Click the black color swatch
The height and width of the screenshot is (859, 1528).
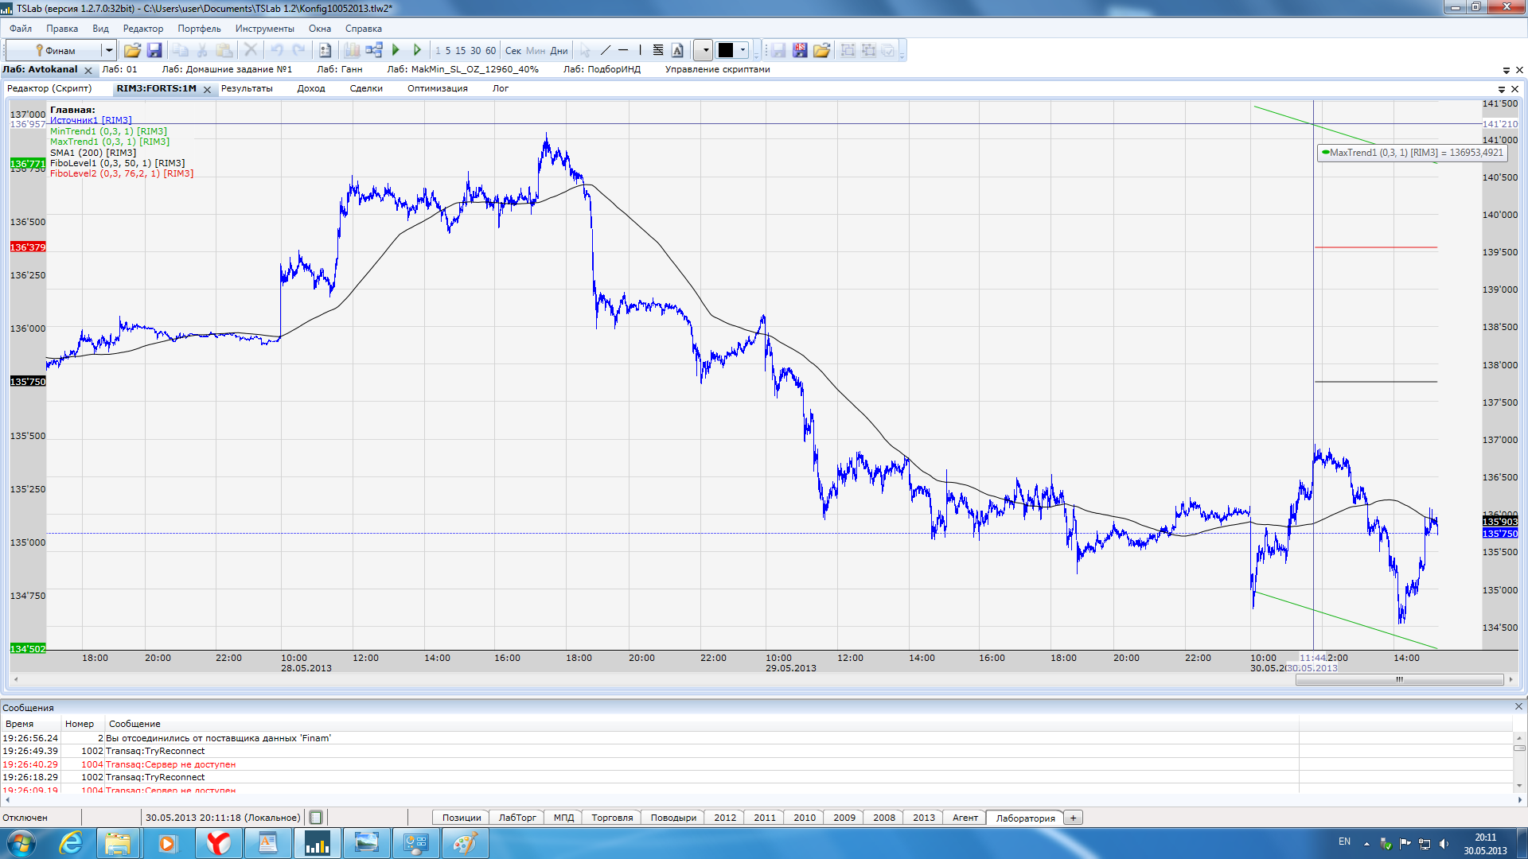point(726,51)
